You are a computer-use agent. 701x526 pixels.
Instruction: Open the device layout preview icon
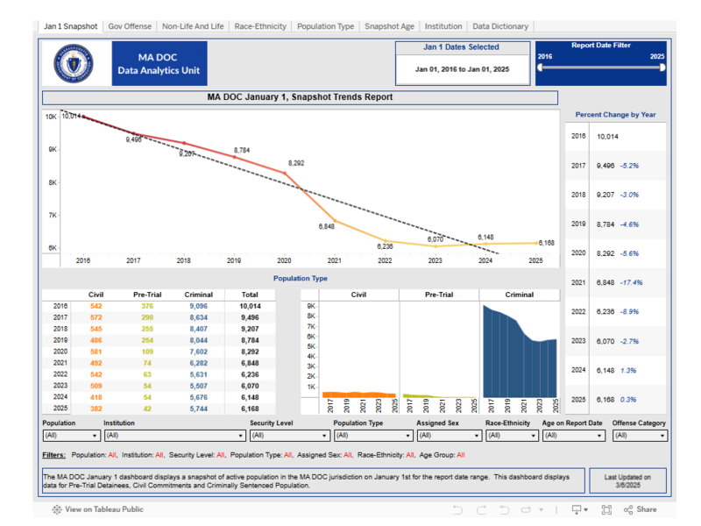click(x=577, y=509)
